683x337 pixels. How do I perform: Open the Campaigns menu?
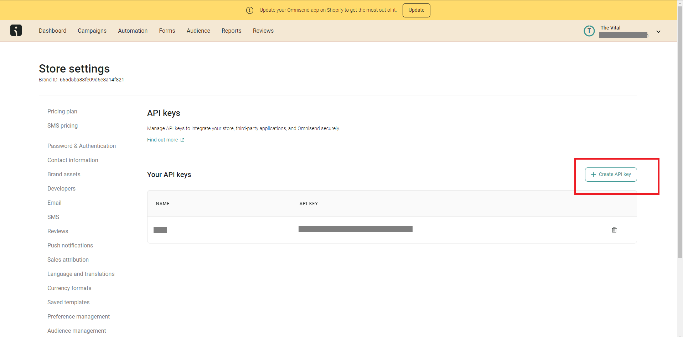92,31
